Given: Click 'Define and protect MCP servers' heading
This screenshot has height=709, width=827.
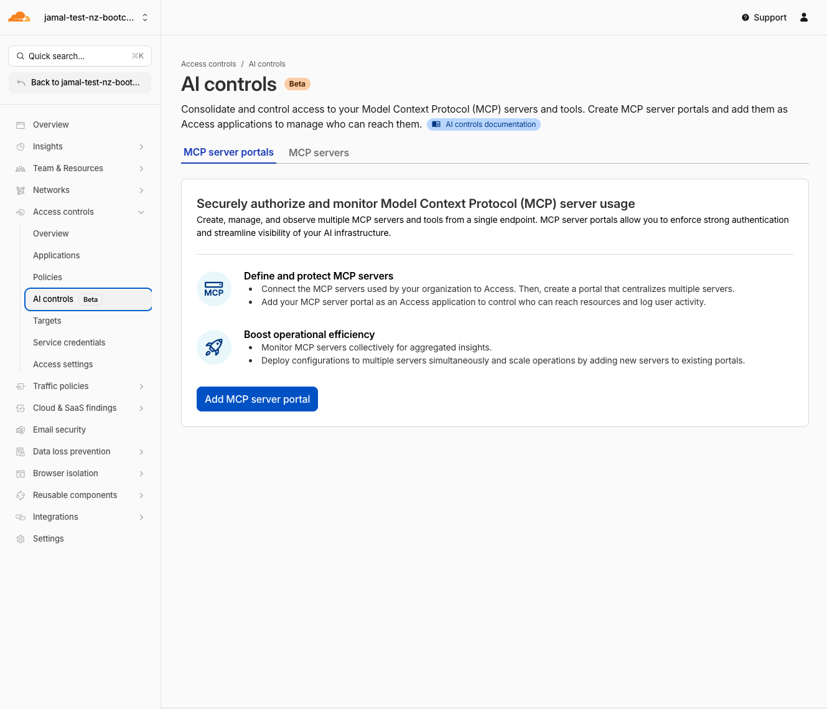Looking at the screenshot, I should coord(319,276).
